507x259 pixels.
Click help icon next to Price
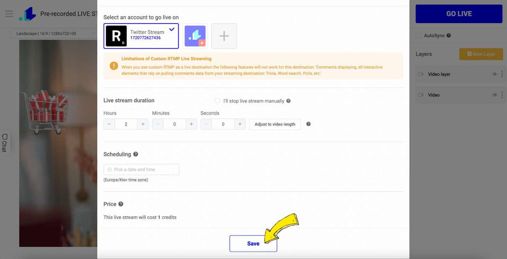coord(121,204)
